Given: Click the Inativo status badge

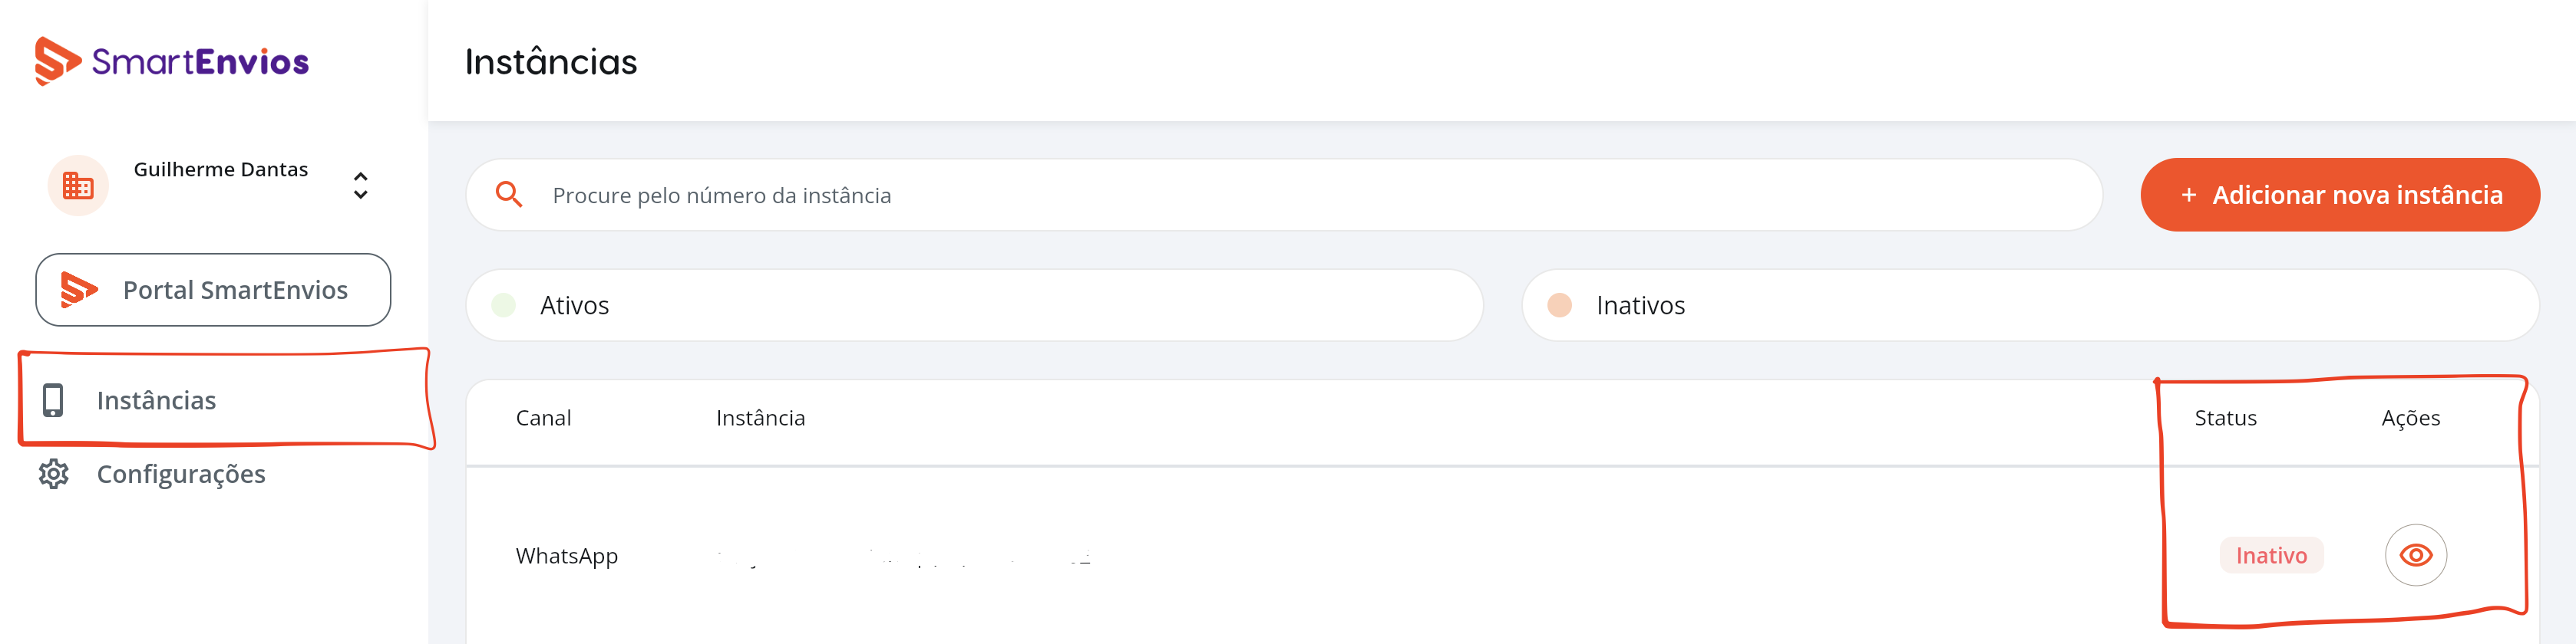Looking at the screenshot, I should pos(2271,555).
